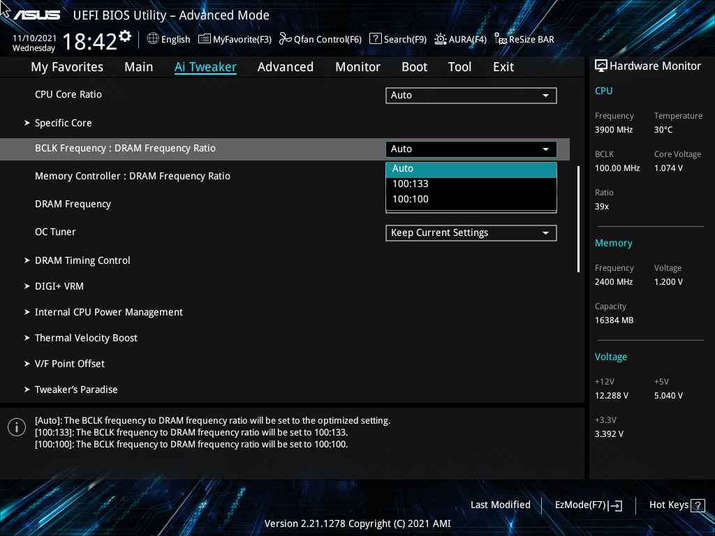Screen dimensions: 715x536
Task: Click Core Voltage 1.074 V value
Action: [668, 168]
